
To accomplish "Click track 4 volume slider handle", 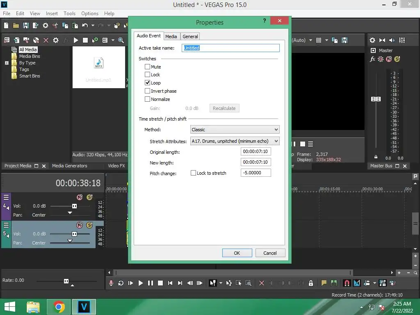I will (x=75, y=206).
